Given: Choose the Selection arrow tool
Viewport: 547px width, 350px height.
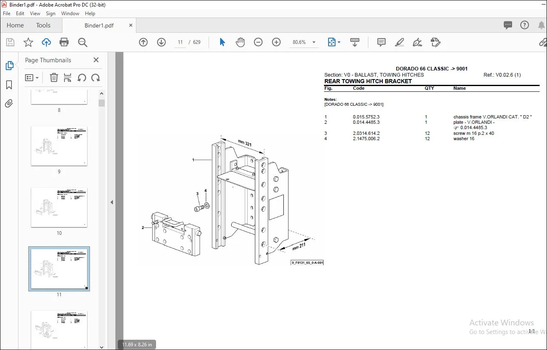Looking at the screenshot, I should point(222,42).
